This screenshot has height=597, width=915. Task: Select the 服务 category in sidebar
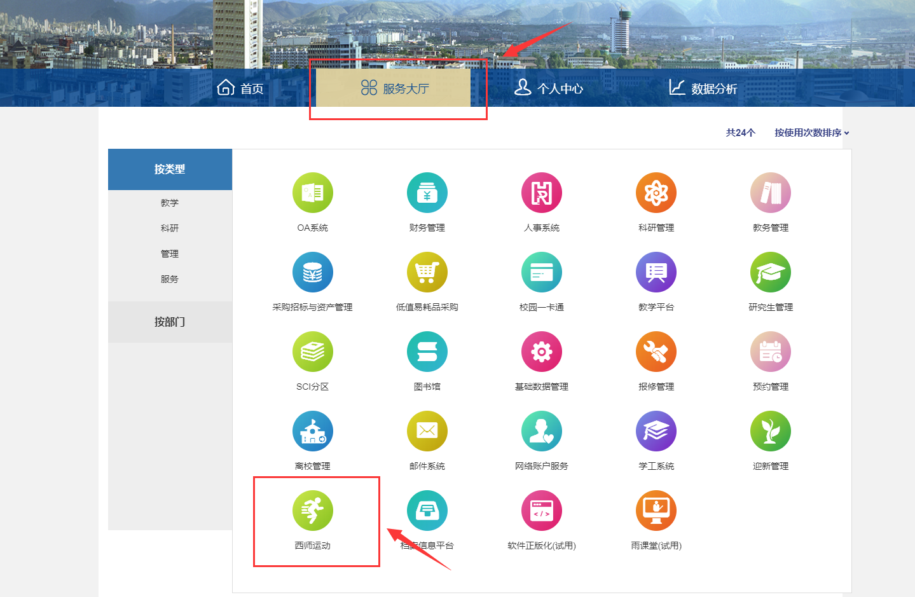170,279
